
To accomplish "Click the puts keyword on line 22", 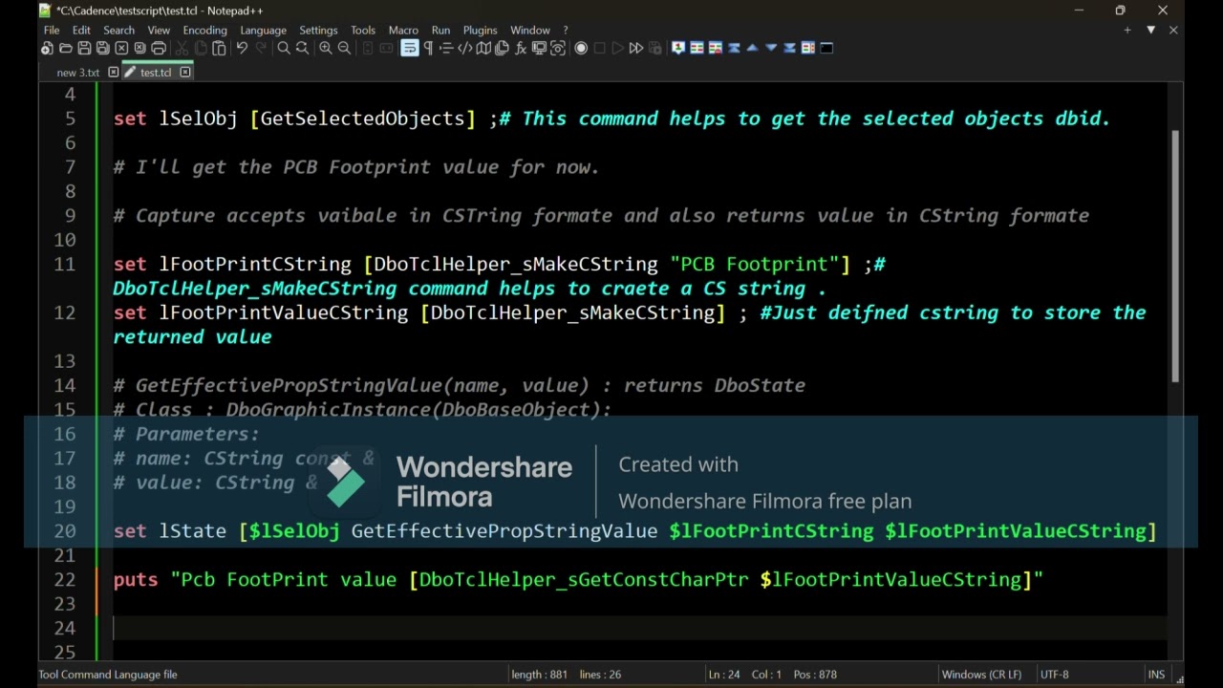I will [136, 580].
